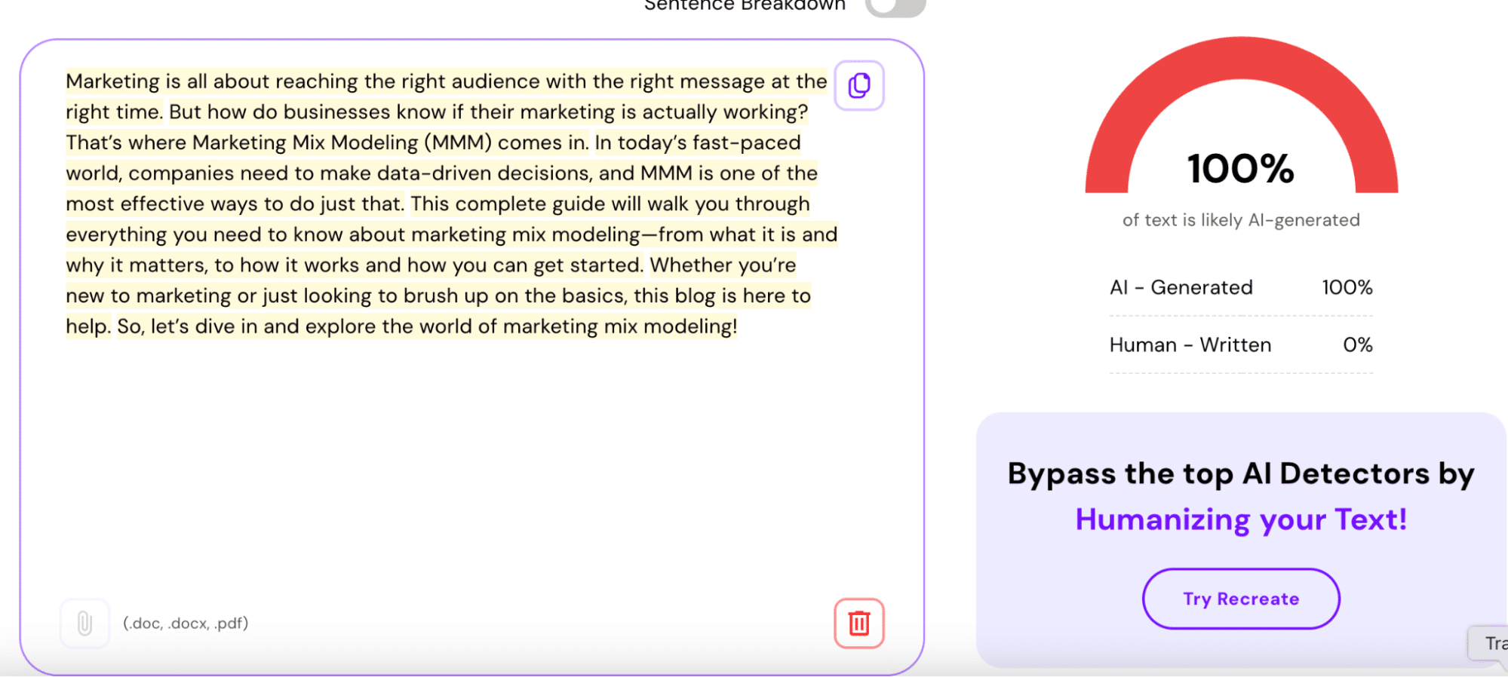Click the "Sentence Breakdown" label
1508x677 pixels.
click(745, 6)
